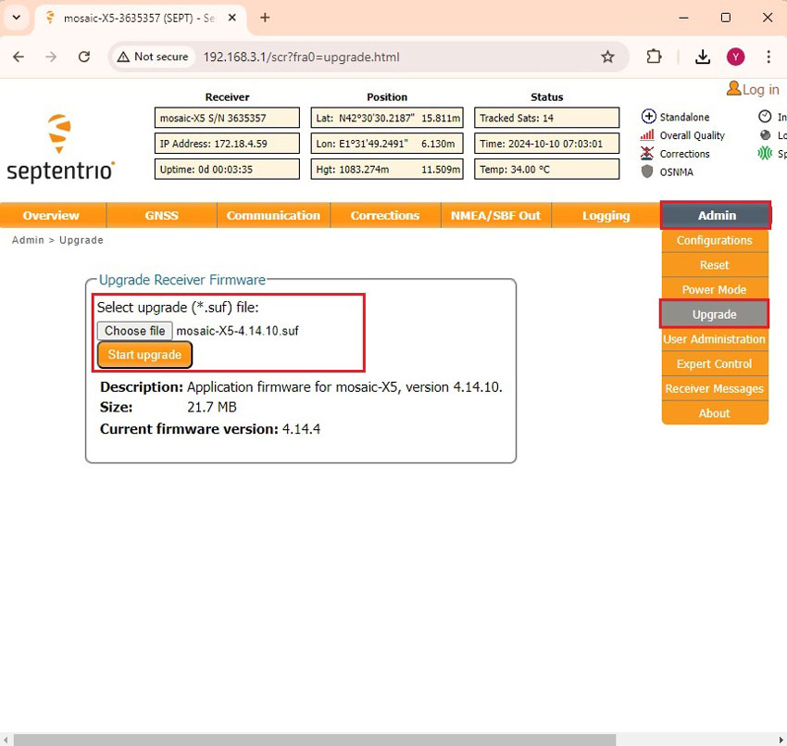Bookmark this page with star icon
The width and height of the screenshot is (787, 746).
607,57
